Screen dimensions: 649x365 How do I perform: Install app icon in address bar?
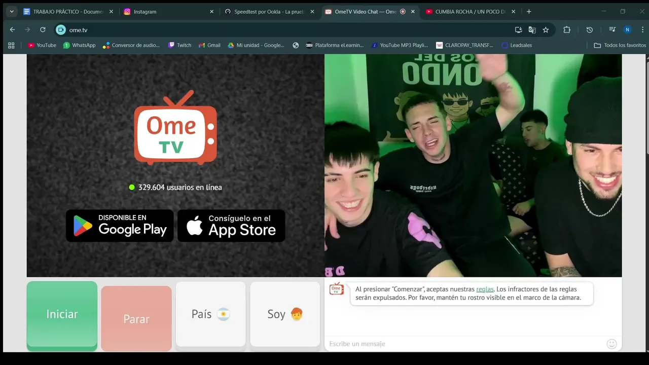click(518, 30)
